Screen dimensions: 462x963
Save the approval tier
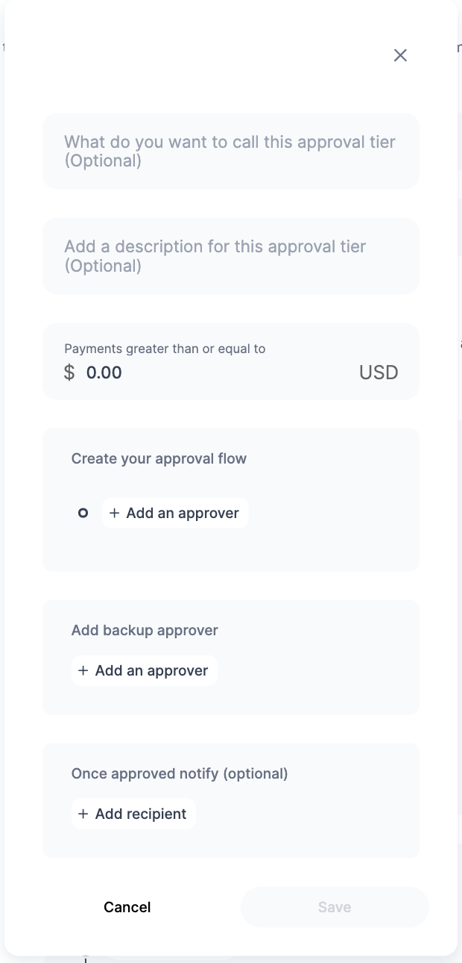[x=335, y=907]
